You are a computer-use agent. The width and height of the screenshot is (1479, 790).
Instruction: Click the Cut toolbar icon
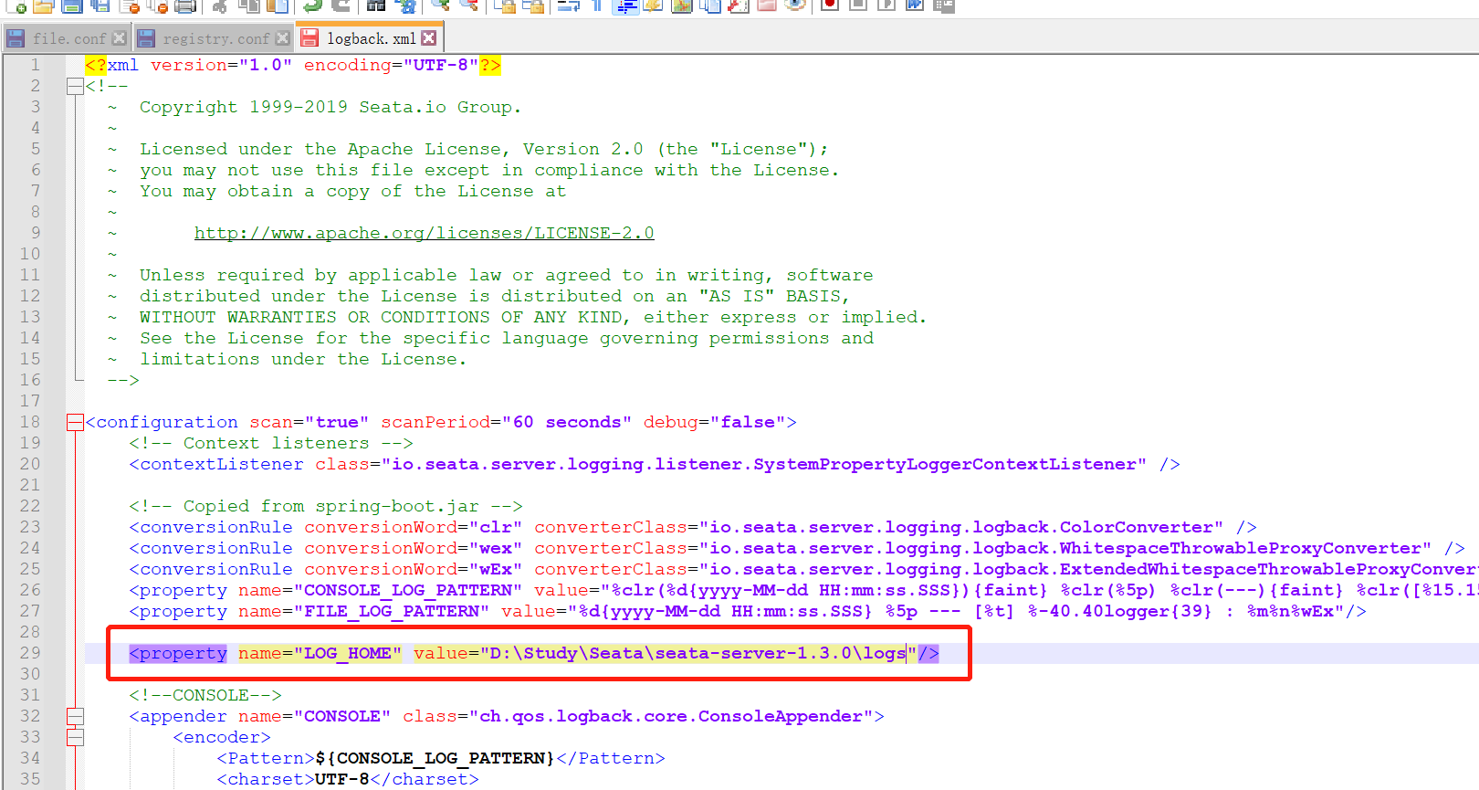pyautogui.click(x=219, y=5)
